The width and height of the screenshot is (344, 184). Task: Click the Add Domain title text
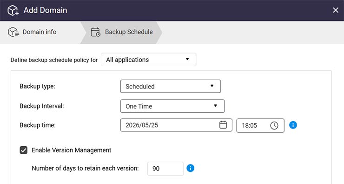pyautogui.click(x=46, y=10)
